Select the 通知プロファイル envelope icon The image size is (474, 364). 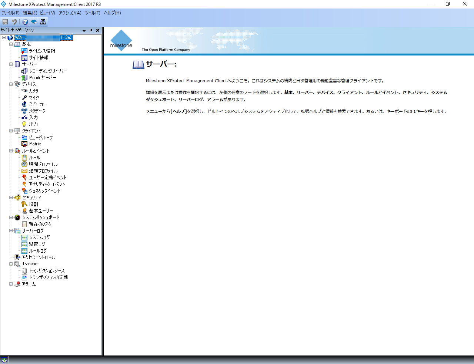pos(24,171)
